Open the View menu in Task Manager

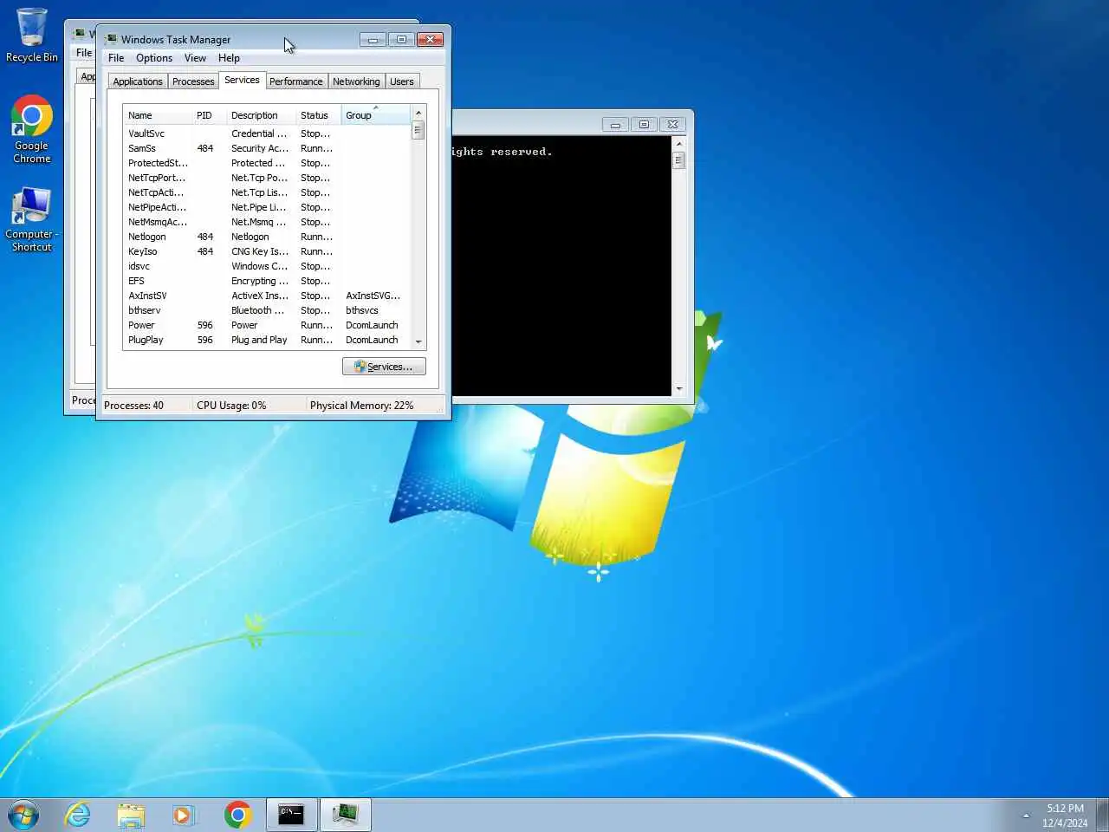click(195, 58)
